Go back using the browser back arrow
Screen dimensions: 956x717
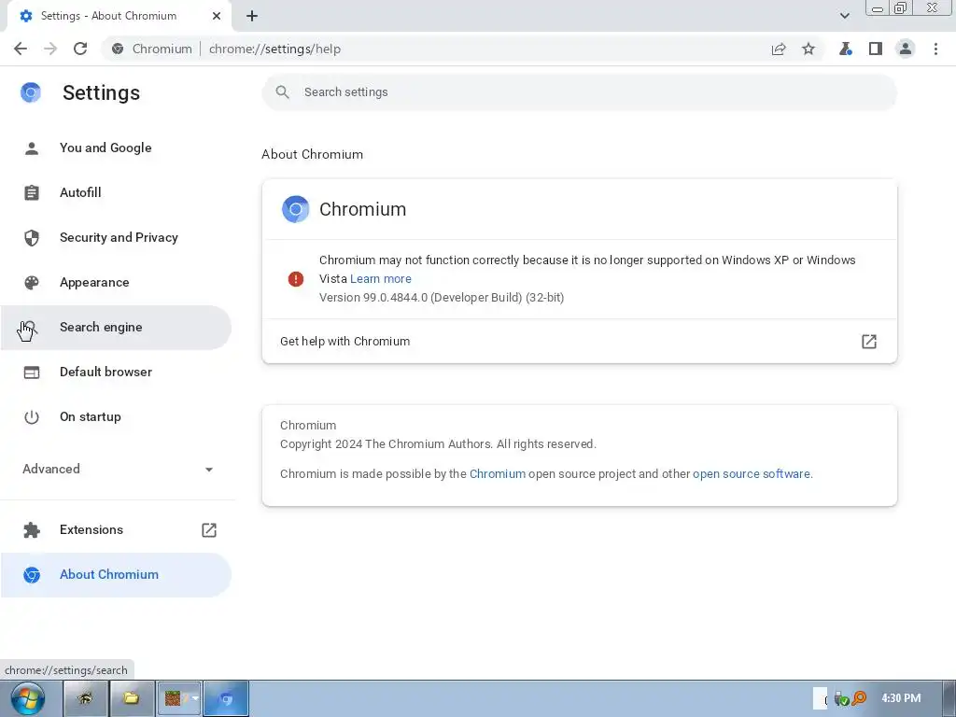point(21,49)
